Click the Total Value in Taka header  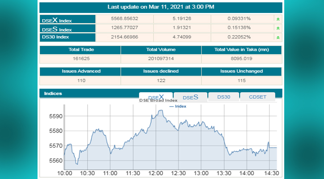(x=241, y=50)
